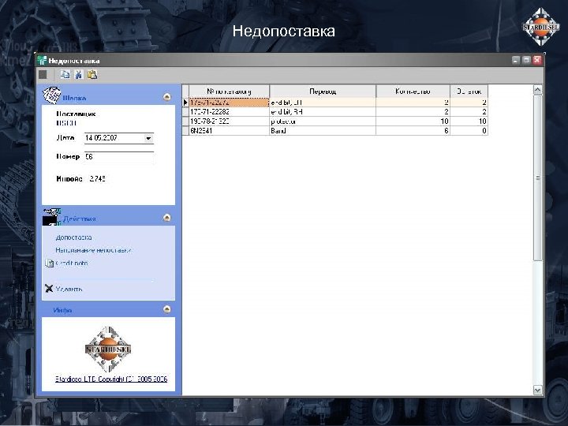
Task: Click the Остаток cell of the Band row
Action: click(x=469, y=131)
